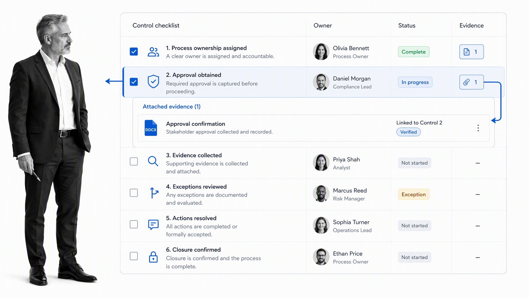Click Sophia Turner's avatar photo
This screenshot has width=529, height=298.
[321, 225]
